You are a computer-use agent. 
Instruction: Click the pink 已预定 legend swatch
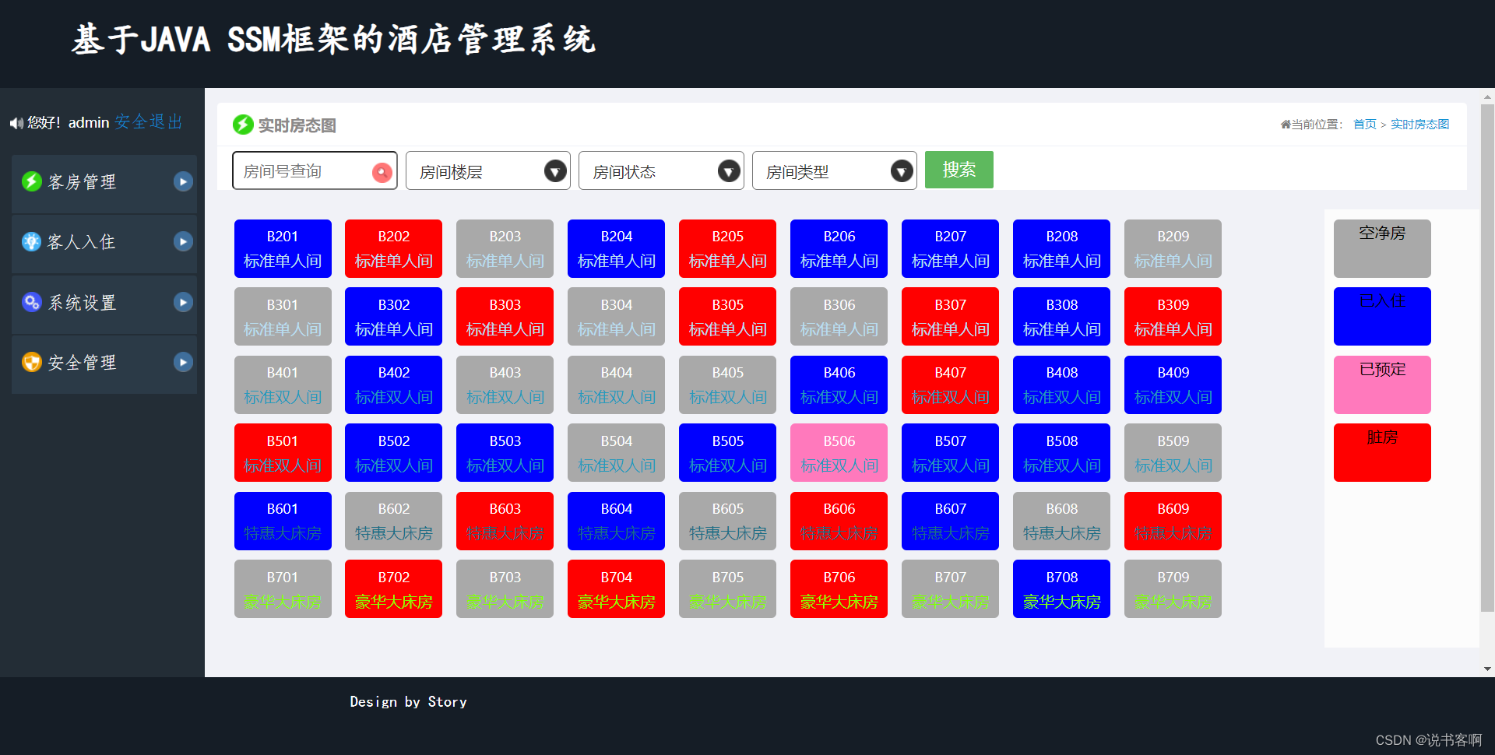pos(1382,385)
